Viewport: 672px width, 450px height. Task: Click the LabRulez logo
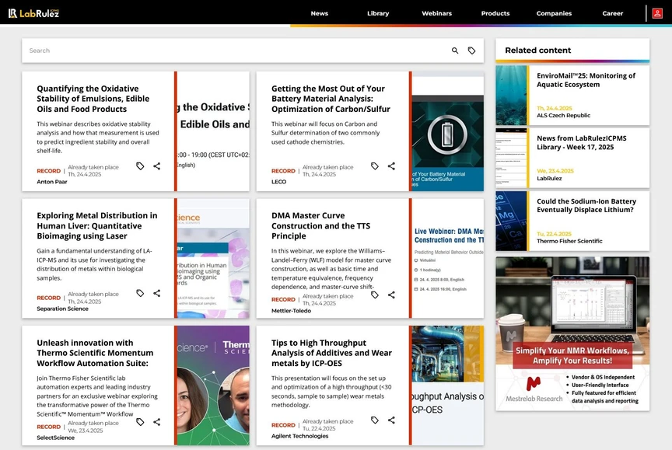click(x=33, y=13)
